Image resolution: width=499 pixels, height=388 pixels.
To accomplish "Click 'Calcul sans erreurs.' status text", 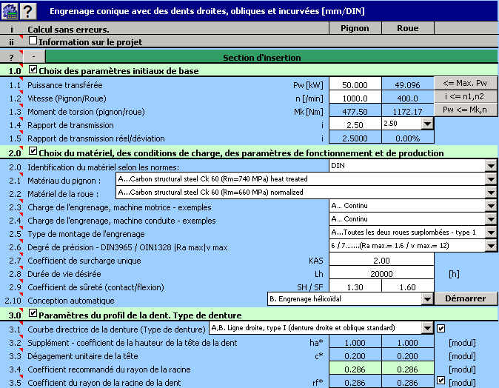I will pos(68,30).
